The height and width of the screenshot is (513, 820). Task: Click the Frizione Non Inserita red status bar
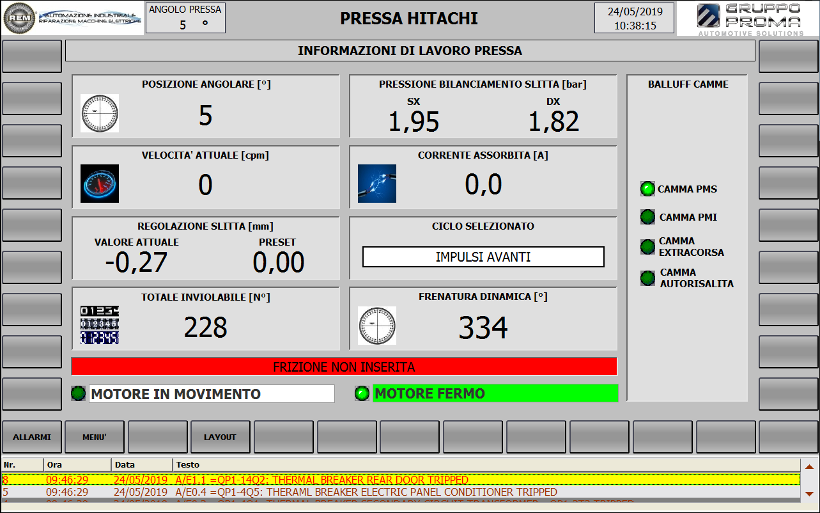coord(344,367)
